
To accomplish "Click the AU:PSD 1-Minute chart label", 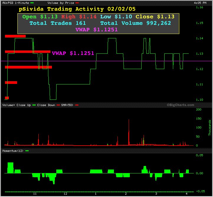I will point(16,3).
